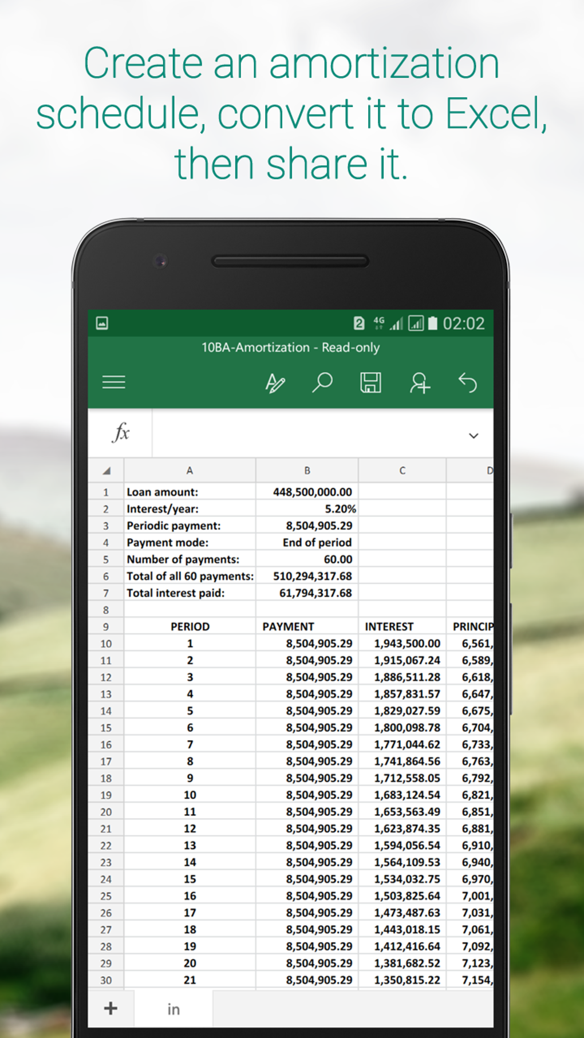Select the "Total interest paid:" cell

190,593
